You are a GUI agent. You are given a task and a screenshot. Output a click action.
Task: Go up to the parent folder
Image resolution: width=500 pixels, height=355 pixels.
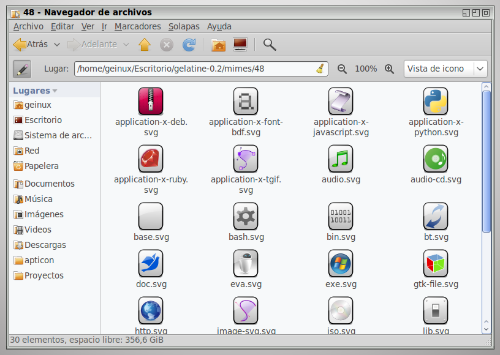(145, 45)
